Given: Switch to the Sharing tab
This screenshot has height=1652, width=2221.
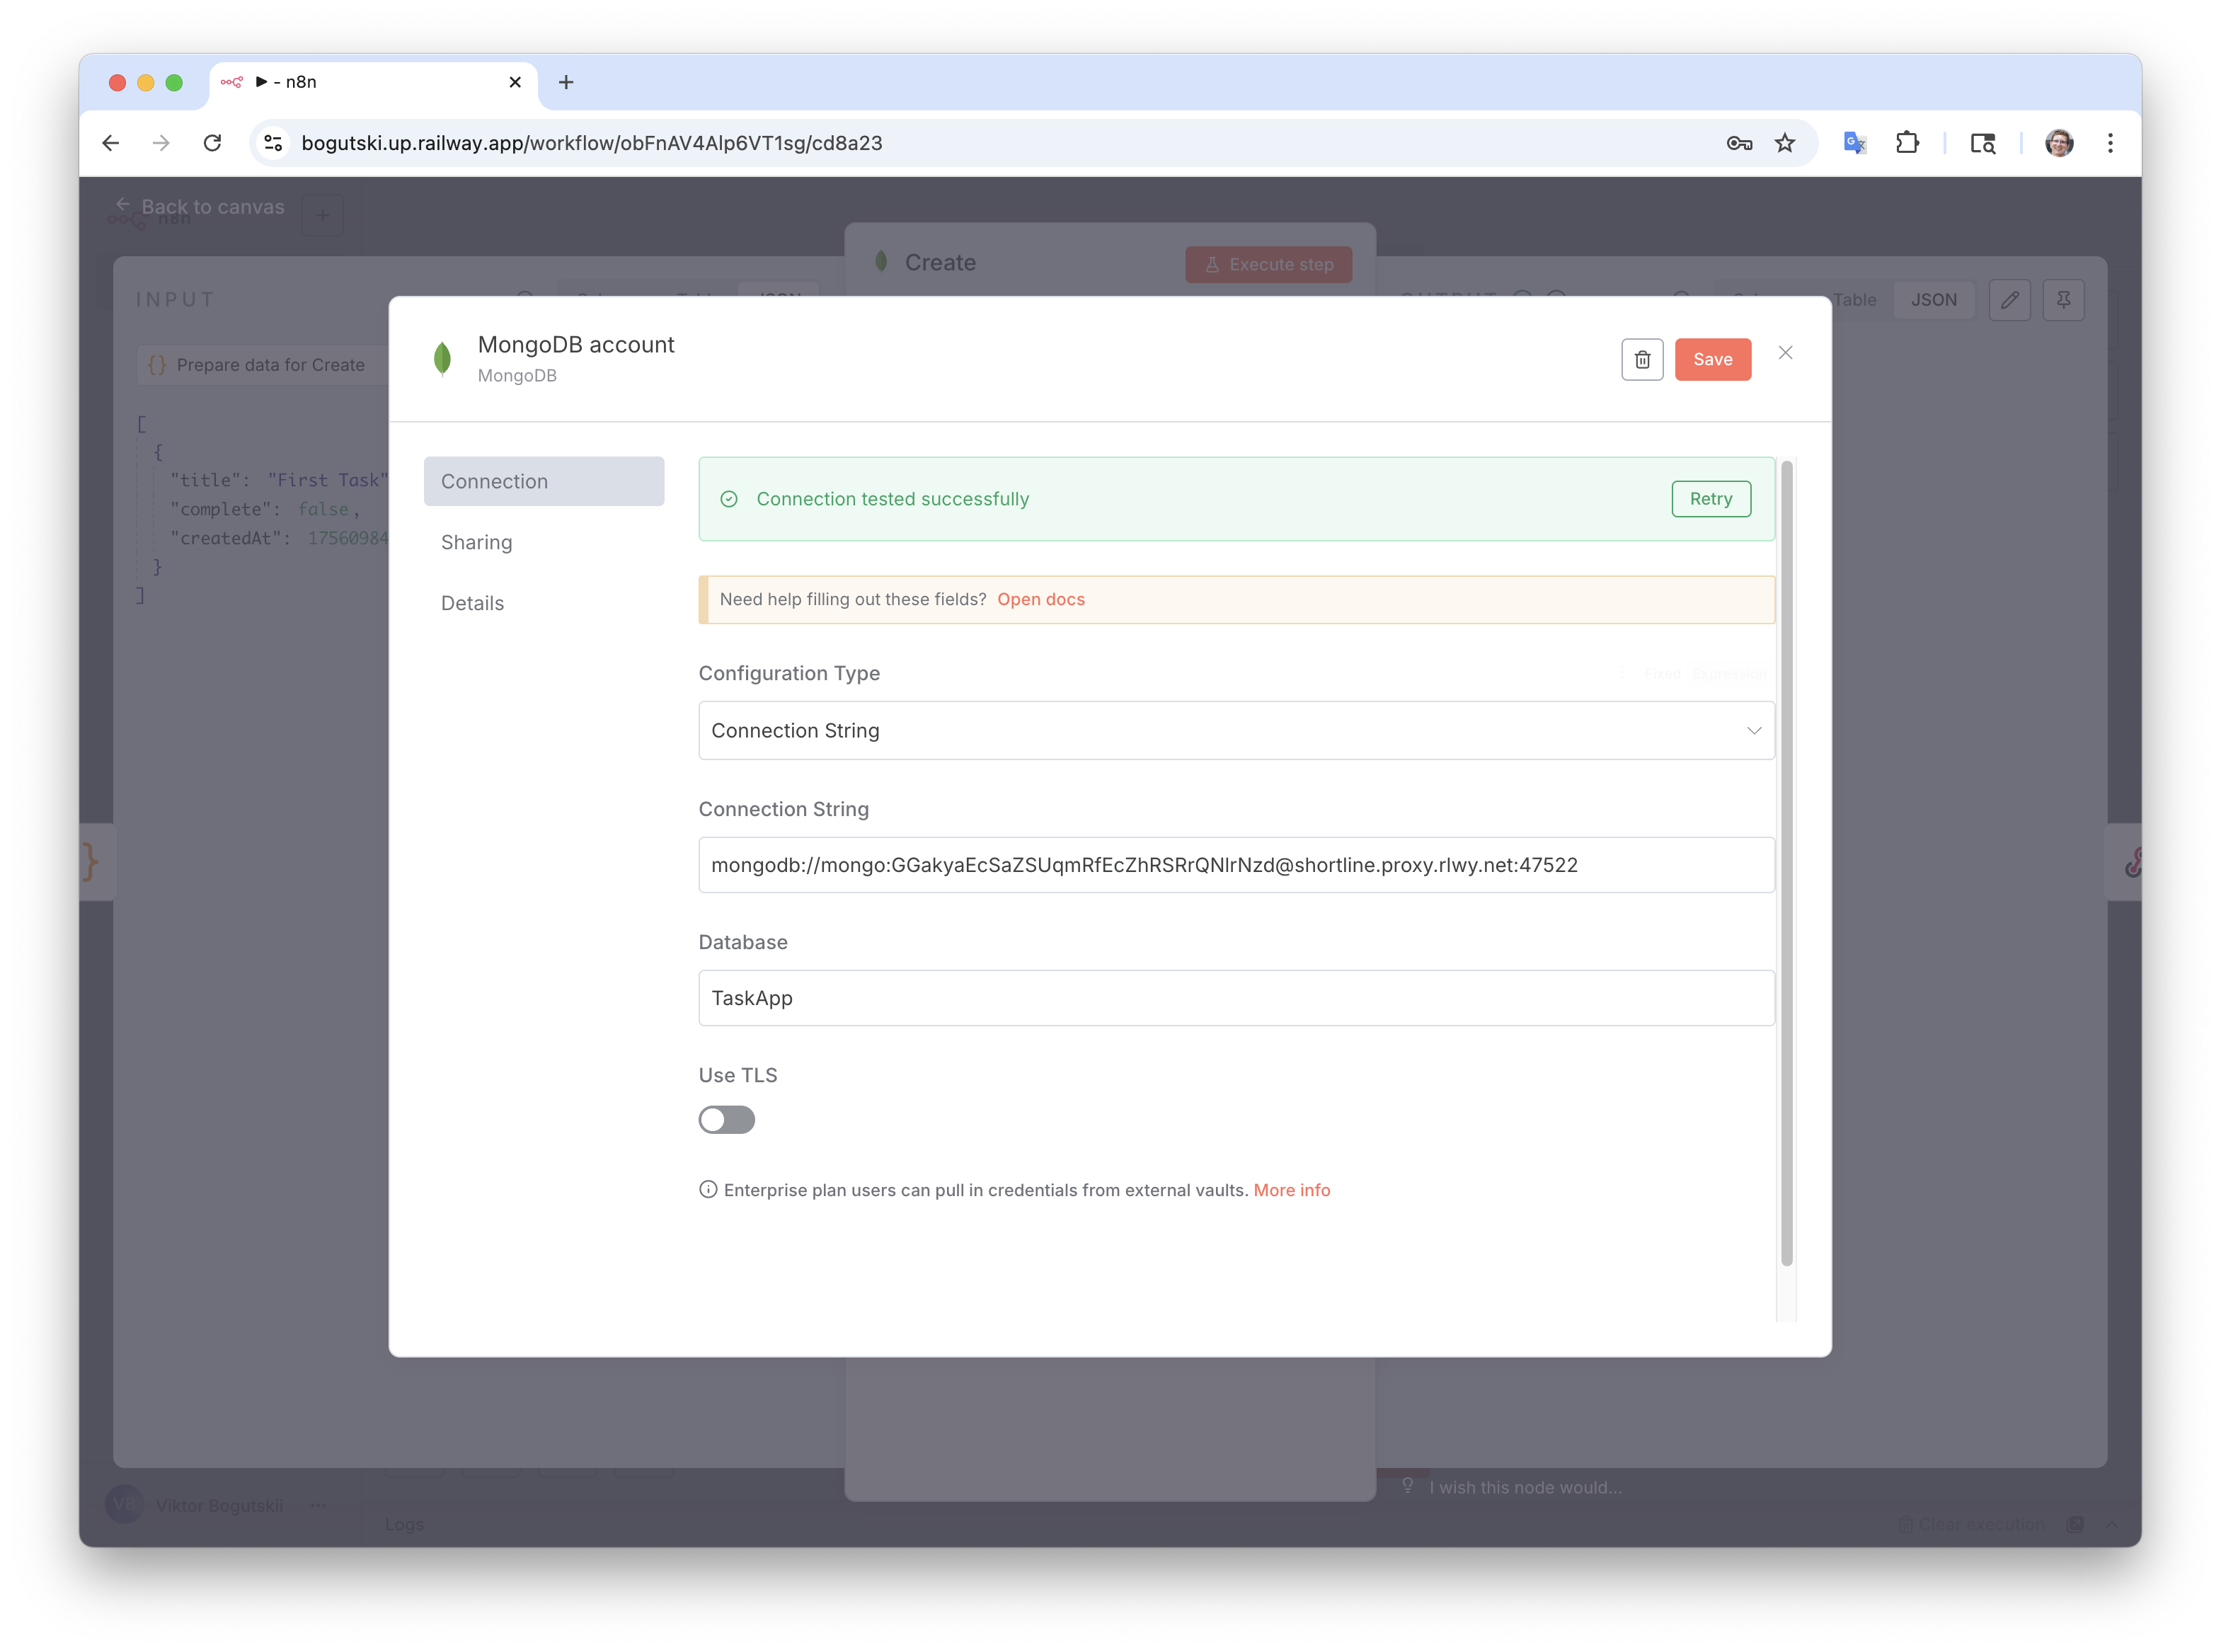Looking at the screenshot, I should point(477,542).
